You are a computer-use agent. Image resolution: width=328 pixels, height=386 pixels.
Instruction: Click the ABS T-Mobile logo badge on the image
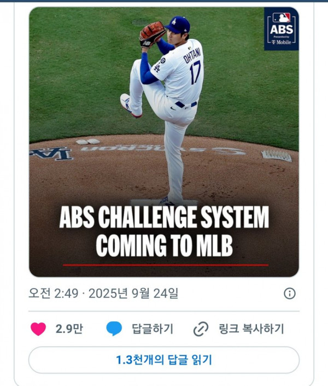pos(282,29)
